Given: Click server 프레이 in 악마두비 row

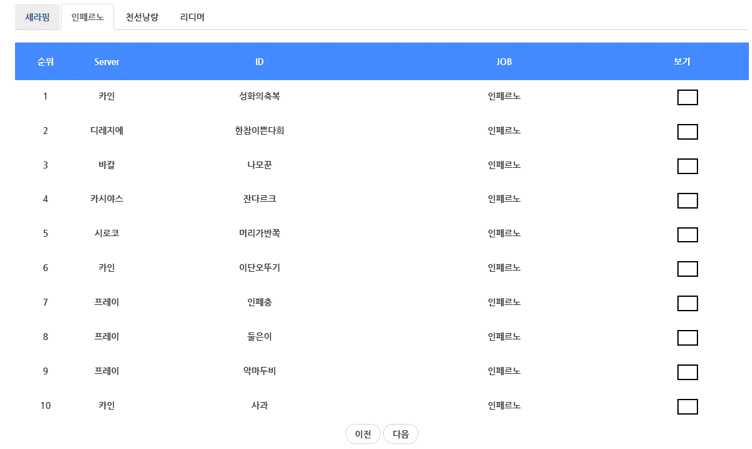Looking at the screenshot, I should pyautogui.click(x=107, y=371).
